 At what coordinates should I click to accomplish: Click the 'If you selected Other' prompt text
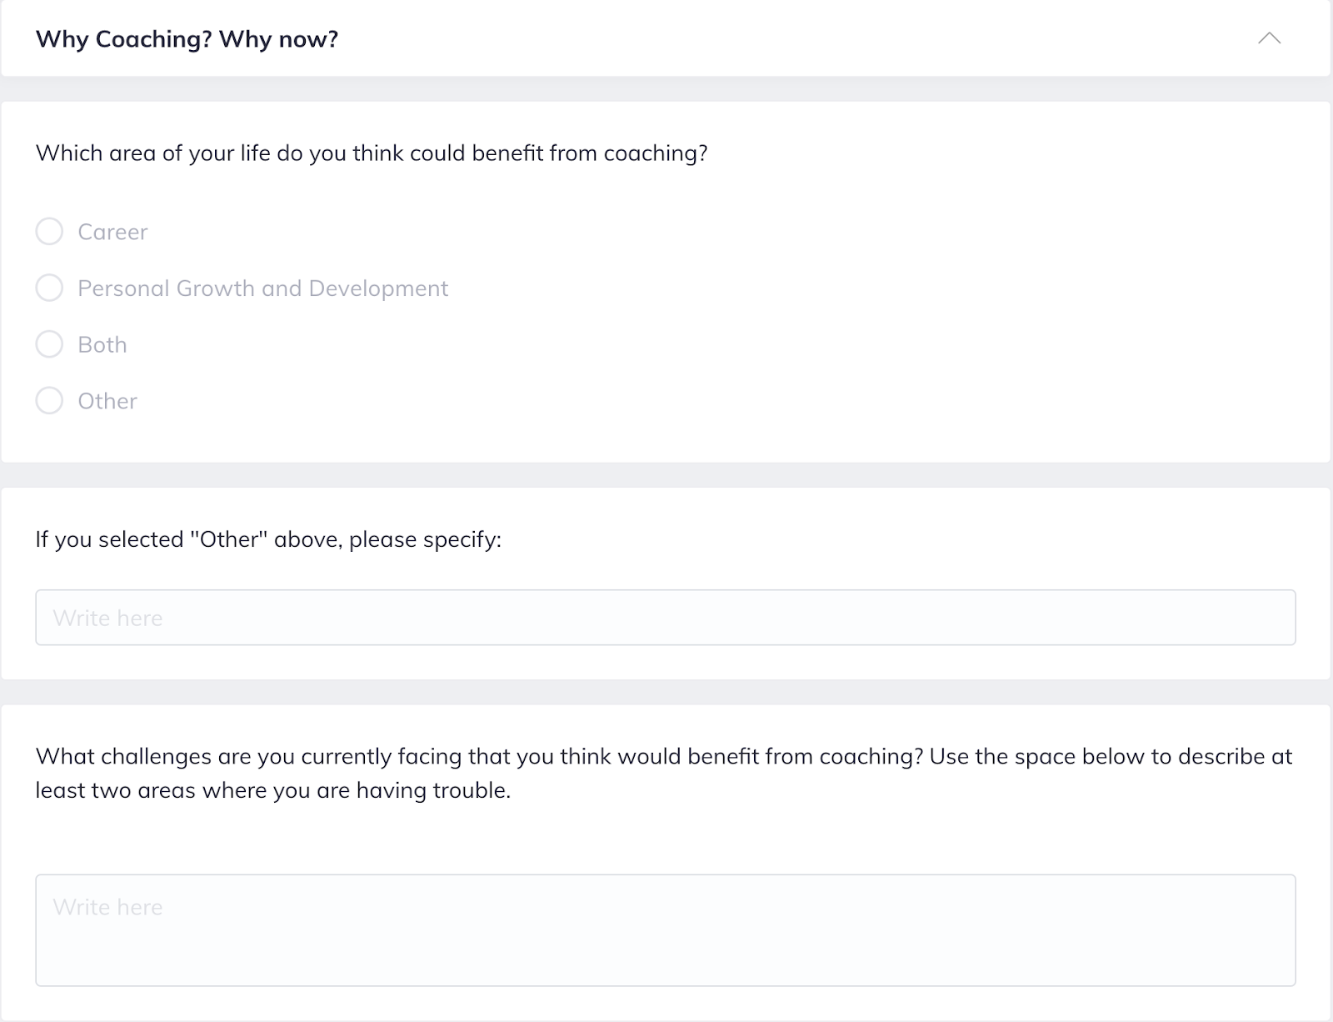pos(268,539)
